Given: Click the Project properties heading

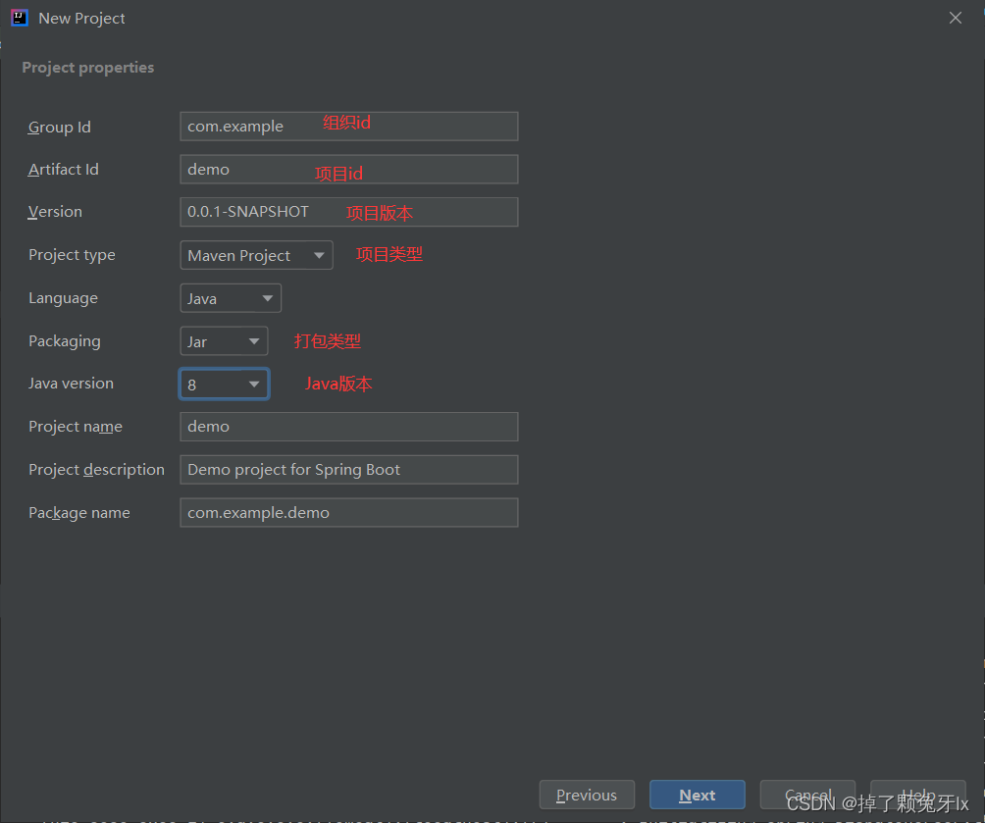Looking at the screenshot, I should tap(88, 68).
